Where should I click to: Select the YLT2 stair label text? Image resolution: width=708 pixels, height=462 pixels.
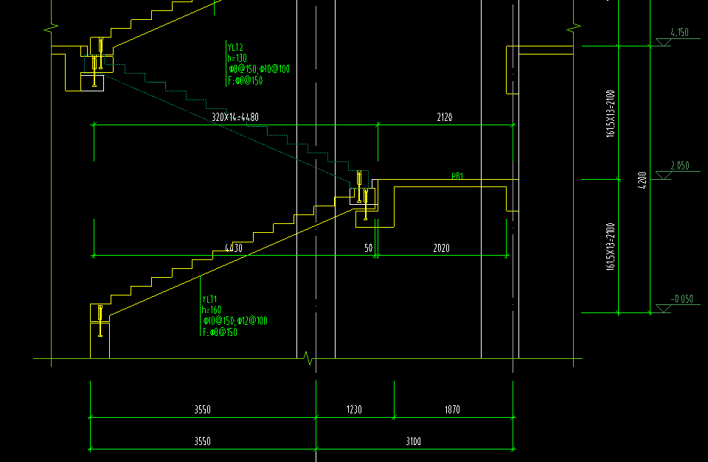(x=235, y=47)
